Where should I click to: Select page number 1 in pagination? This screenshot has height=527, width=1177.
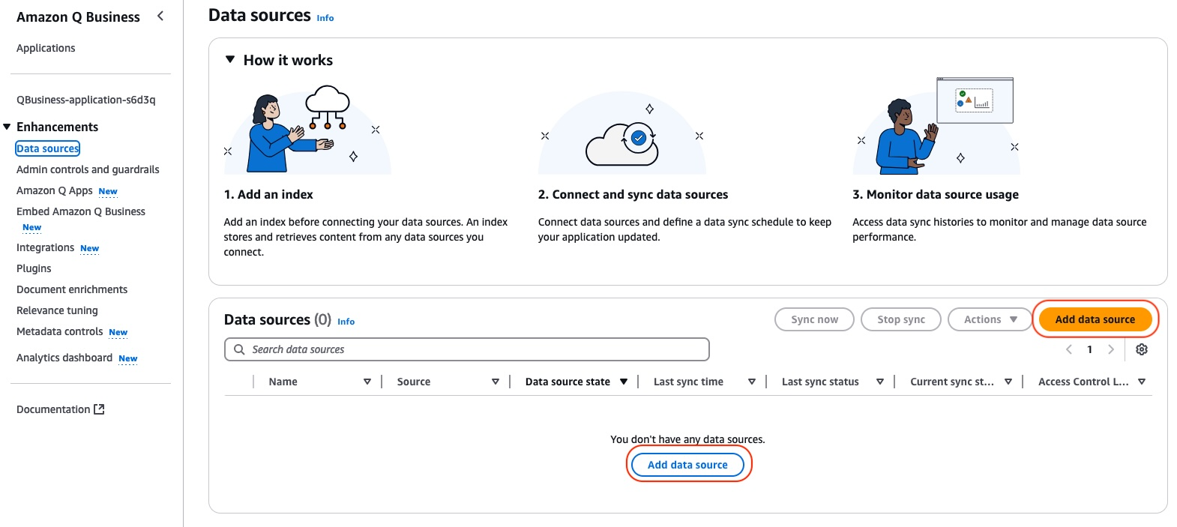[1090, 349]
